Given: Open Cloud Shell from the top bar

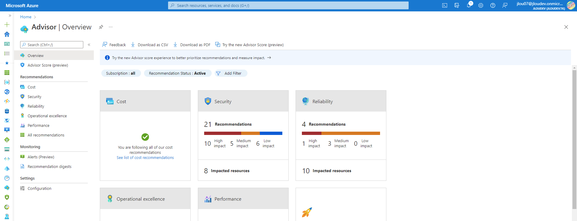Looking at the screenshot, I should (445, 5).
